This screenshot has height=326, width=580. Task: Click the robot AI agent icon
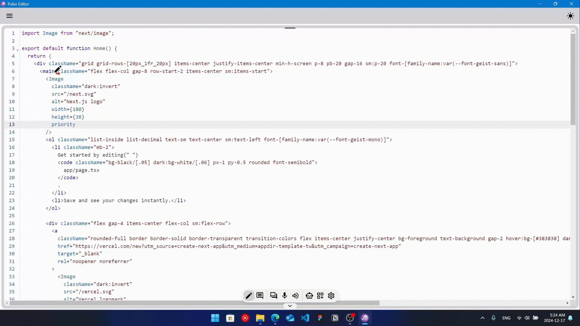309,296
